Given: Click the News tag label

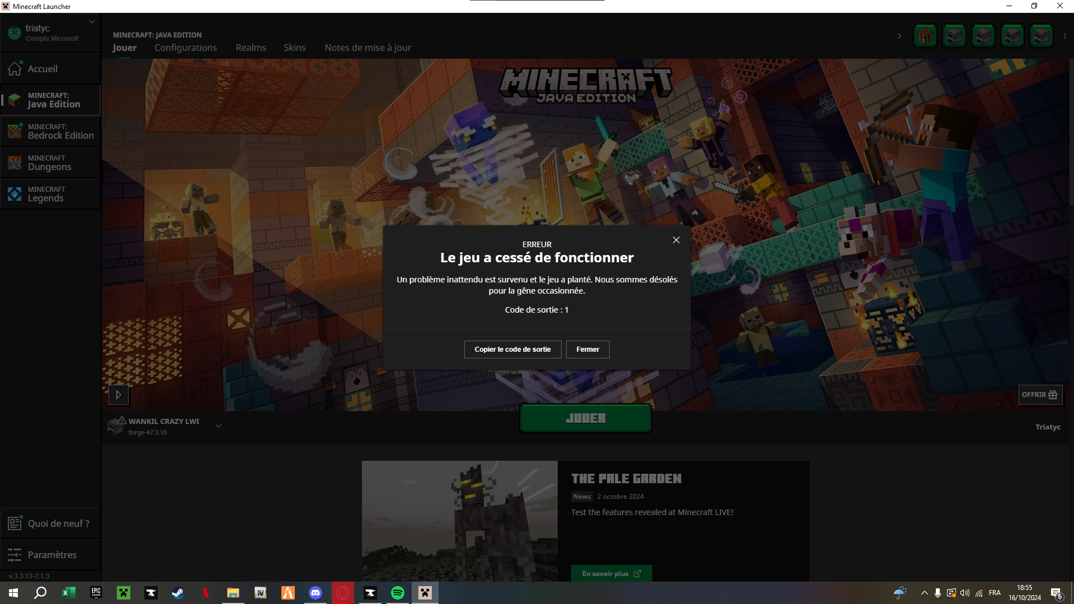Looking at the screenshot, I should (x=582, y=497).
